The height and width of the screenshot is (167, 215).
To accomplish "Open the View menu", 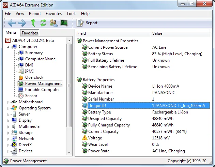I will [x=20, y=14].
